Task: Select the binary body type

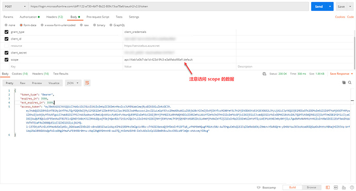Action: click(94, 25)
